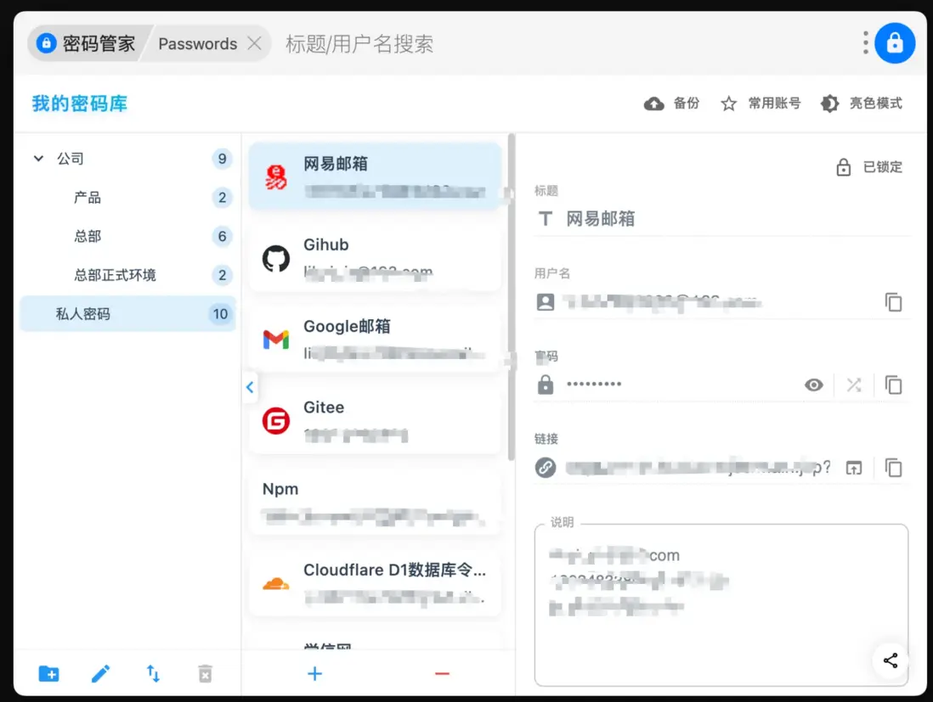Screen dimensions: 933x702
Task: Open link in browser icon
Action: [x=854, y=468]
